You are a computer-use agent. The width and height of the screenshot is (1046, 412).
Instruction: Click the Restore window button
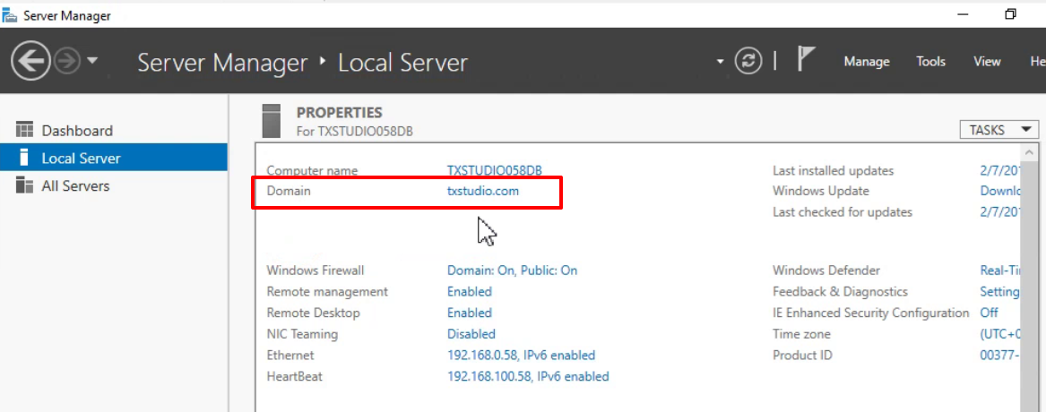pyautogui.click(x=1011, y=14)
